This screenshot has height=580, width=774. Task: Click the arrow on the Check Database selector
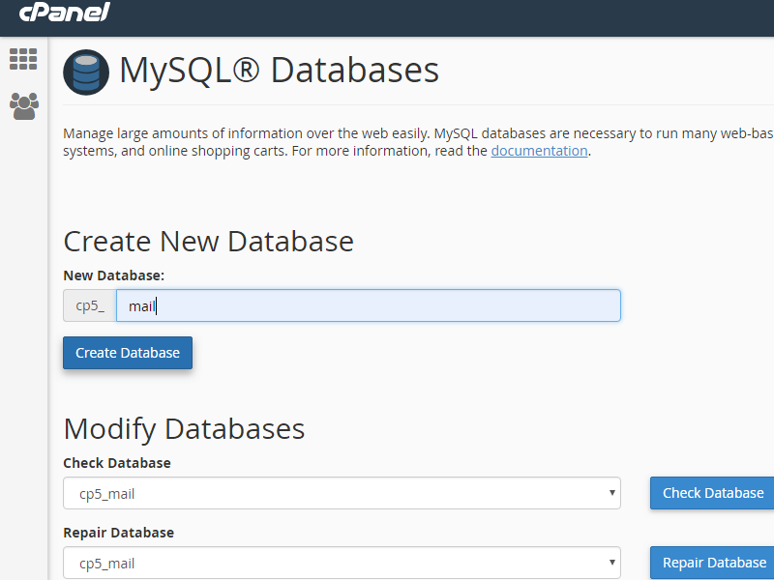[x=610, y=493]
